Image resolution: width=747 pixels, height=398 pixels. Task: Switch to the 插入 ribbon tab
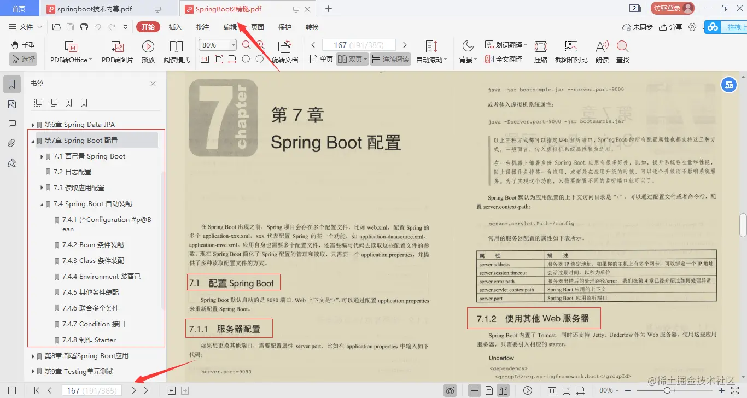(x=176, y=27)
